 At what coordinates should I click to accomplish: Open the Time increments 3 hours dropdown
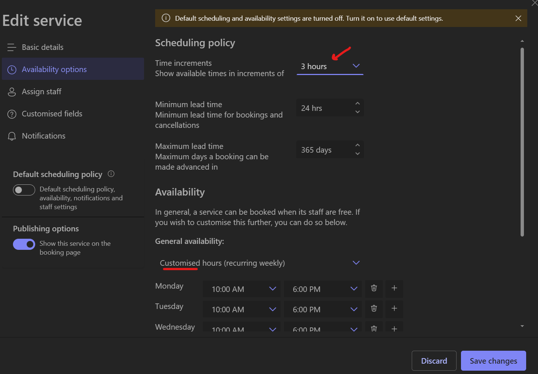click(330, 67)
